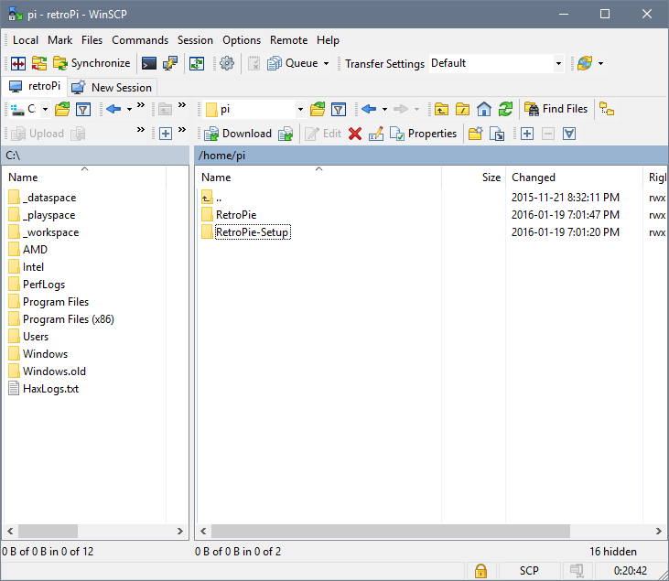
Task: Click the Properties button
Action: (x=424, y=134)
